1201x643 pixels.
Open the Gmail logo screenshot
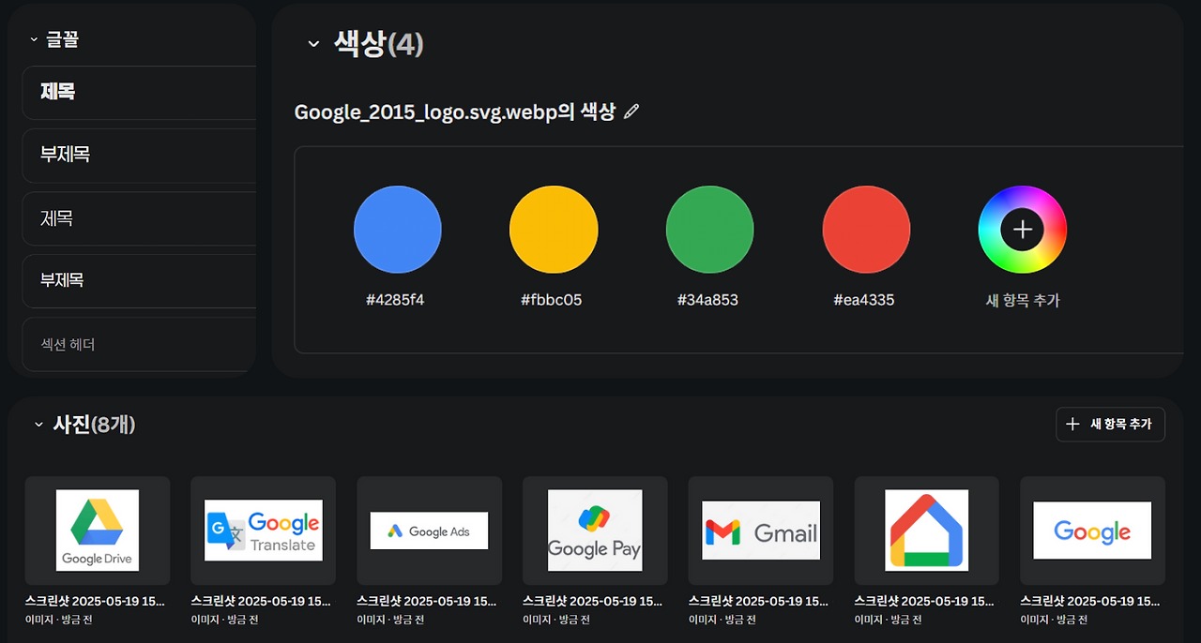[760, 531]
